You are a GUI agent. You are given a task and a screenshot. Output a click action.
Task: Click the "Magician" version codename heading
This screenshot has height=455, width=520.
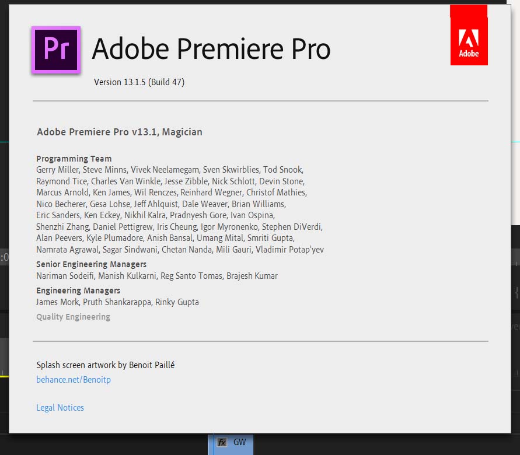coord(119,132)
